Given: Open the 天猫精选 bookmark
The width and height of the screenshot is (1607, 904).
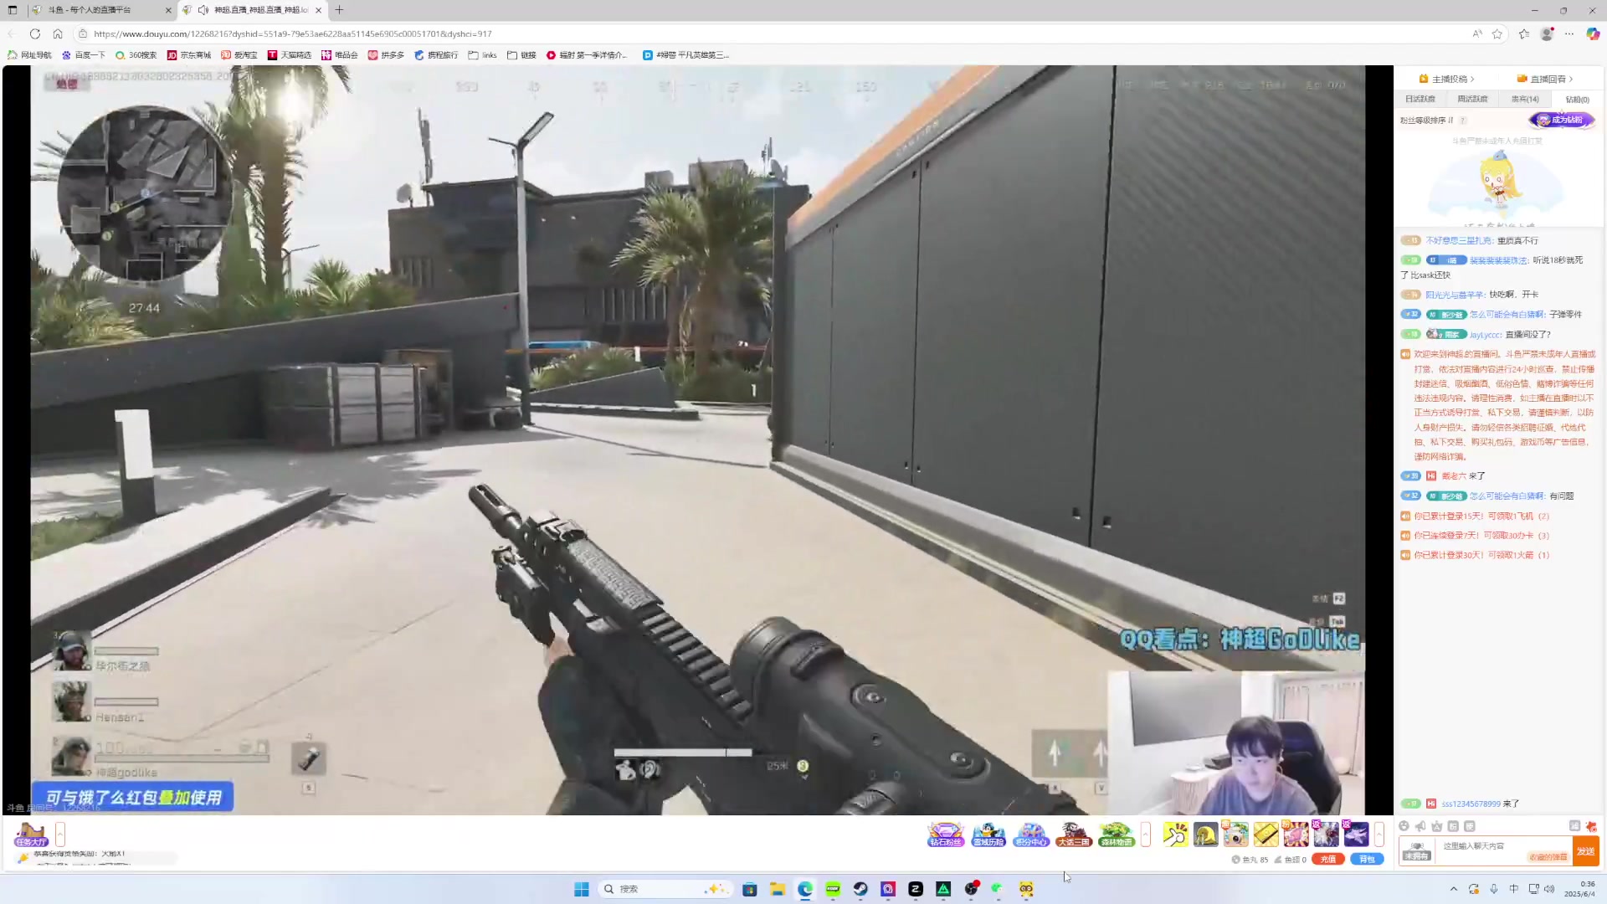Looking at the screenshot, I should (x=290, y=55).
